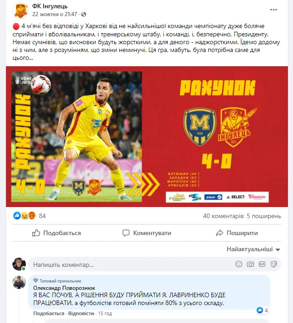293x323 pixels.
Task: Open the three-dot post options menu
Action: (x=273, y=10)
